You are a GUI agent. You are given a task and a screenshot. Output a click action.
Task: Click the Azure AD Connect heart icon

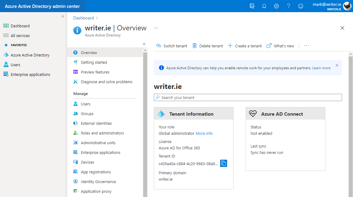click(253, 114)
